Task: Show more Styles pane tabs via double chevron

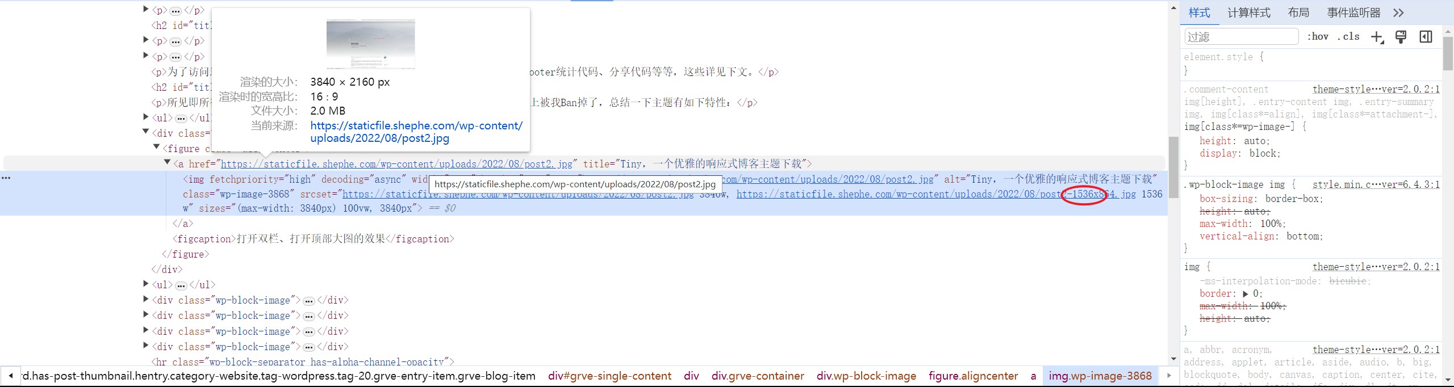Action: tap(1398, 12)
